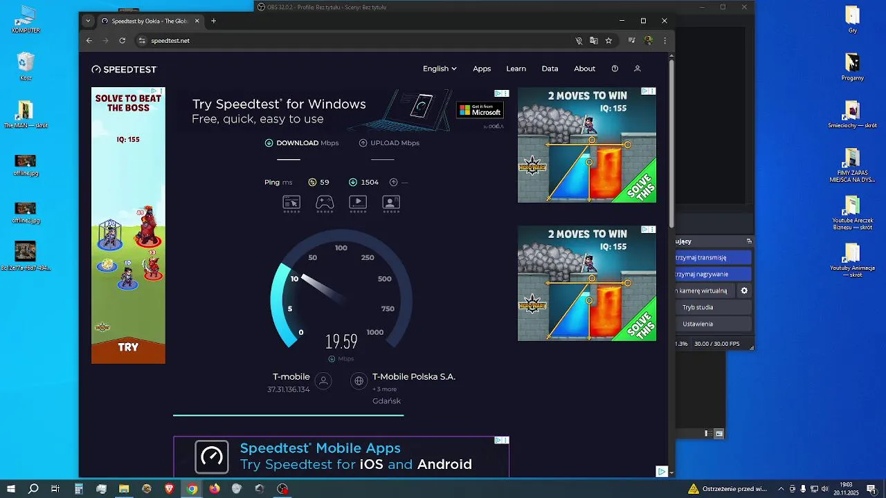The image size is (886, 498).
Task: Show hidden system tray icons
Action: pyautogui.click(x=781, y=489)
